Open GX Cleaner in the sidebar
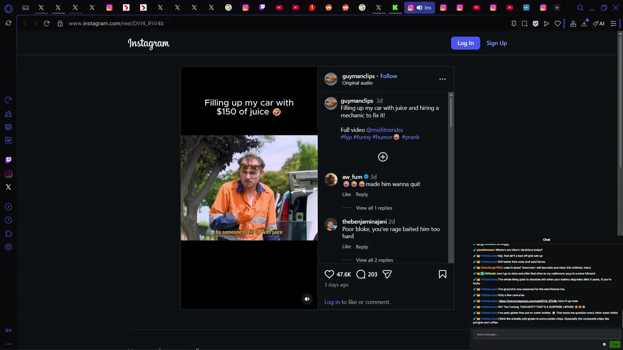 8,114
